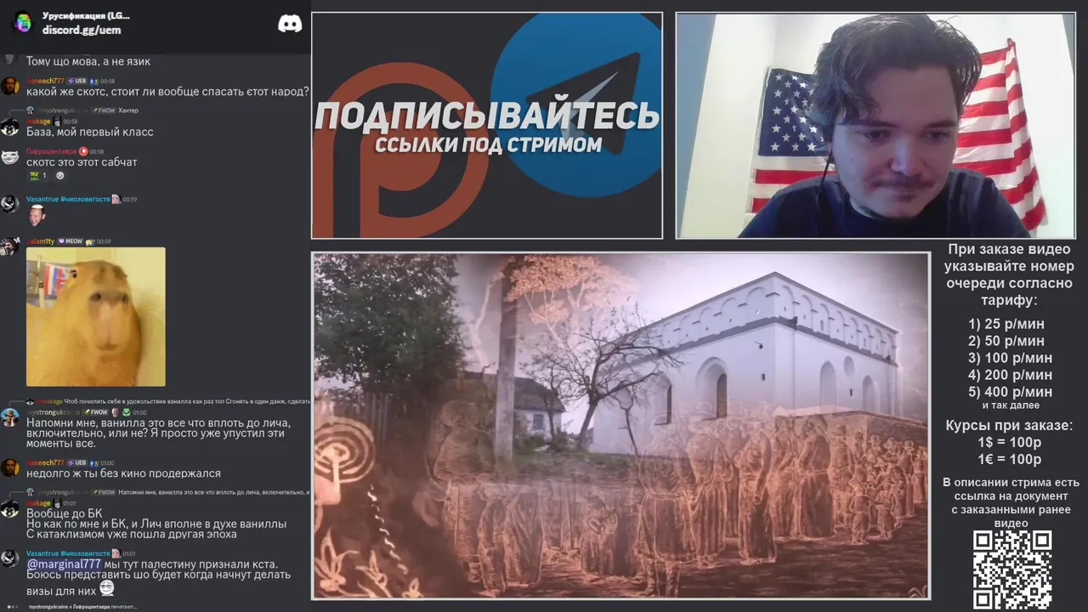Image resolution: width=1088 pixels, height=612 pixels.
Task: Open the discord.gg/uem invite link
Action: 82,31
